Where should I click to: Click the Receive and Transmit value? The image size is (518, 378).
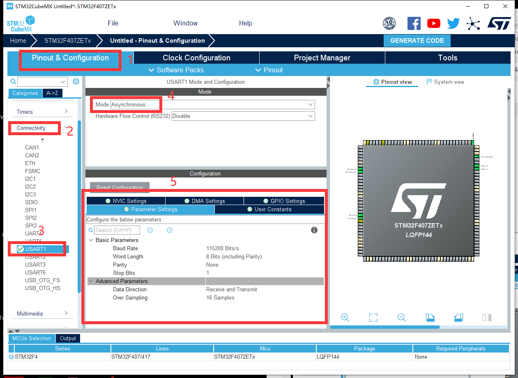[232, 289]
